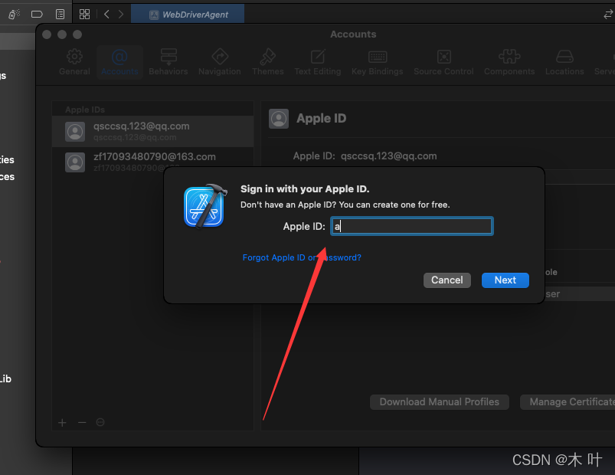Switch to Navigation preferences tab
The width and height of the screenshot is (615, 475).
(220, 62)
